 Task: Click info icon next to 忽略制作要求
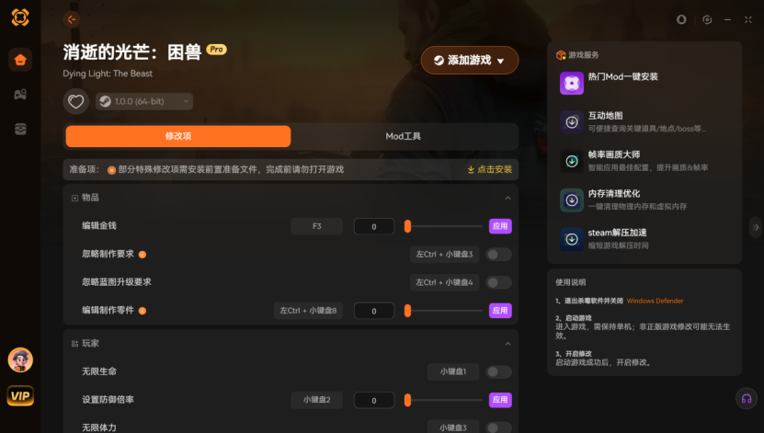click(x=143, y=255)
